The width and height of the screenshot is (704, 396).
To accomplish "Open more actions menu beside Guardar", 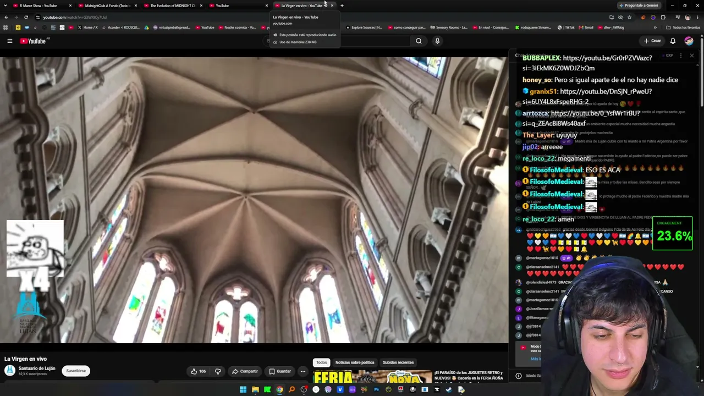I will pyautogui.click(x=302, y=371).
